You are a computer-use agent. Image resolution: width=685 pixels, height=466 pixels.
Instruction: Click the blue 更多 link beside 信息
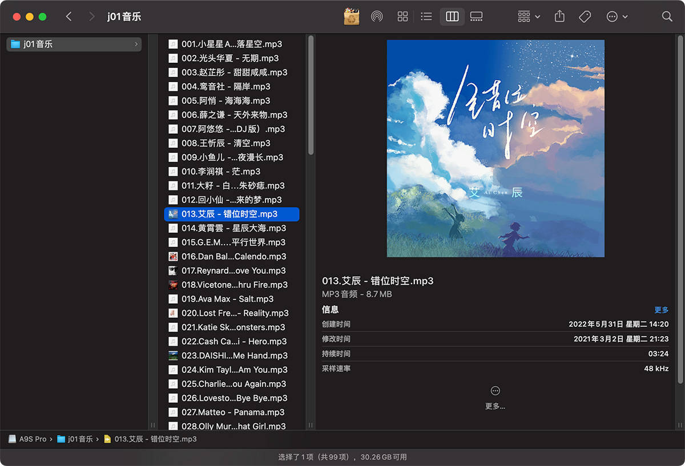661,310
